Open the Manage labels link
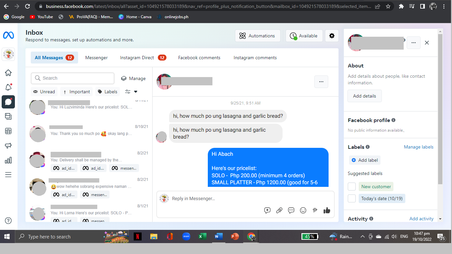The width and height of the screenshot is (452, 254). [419, 147]
